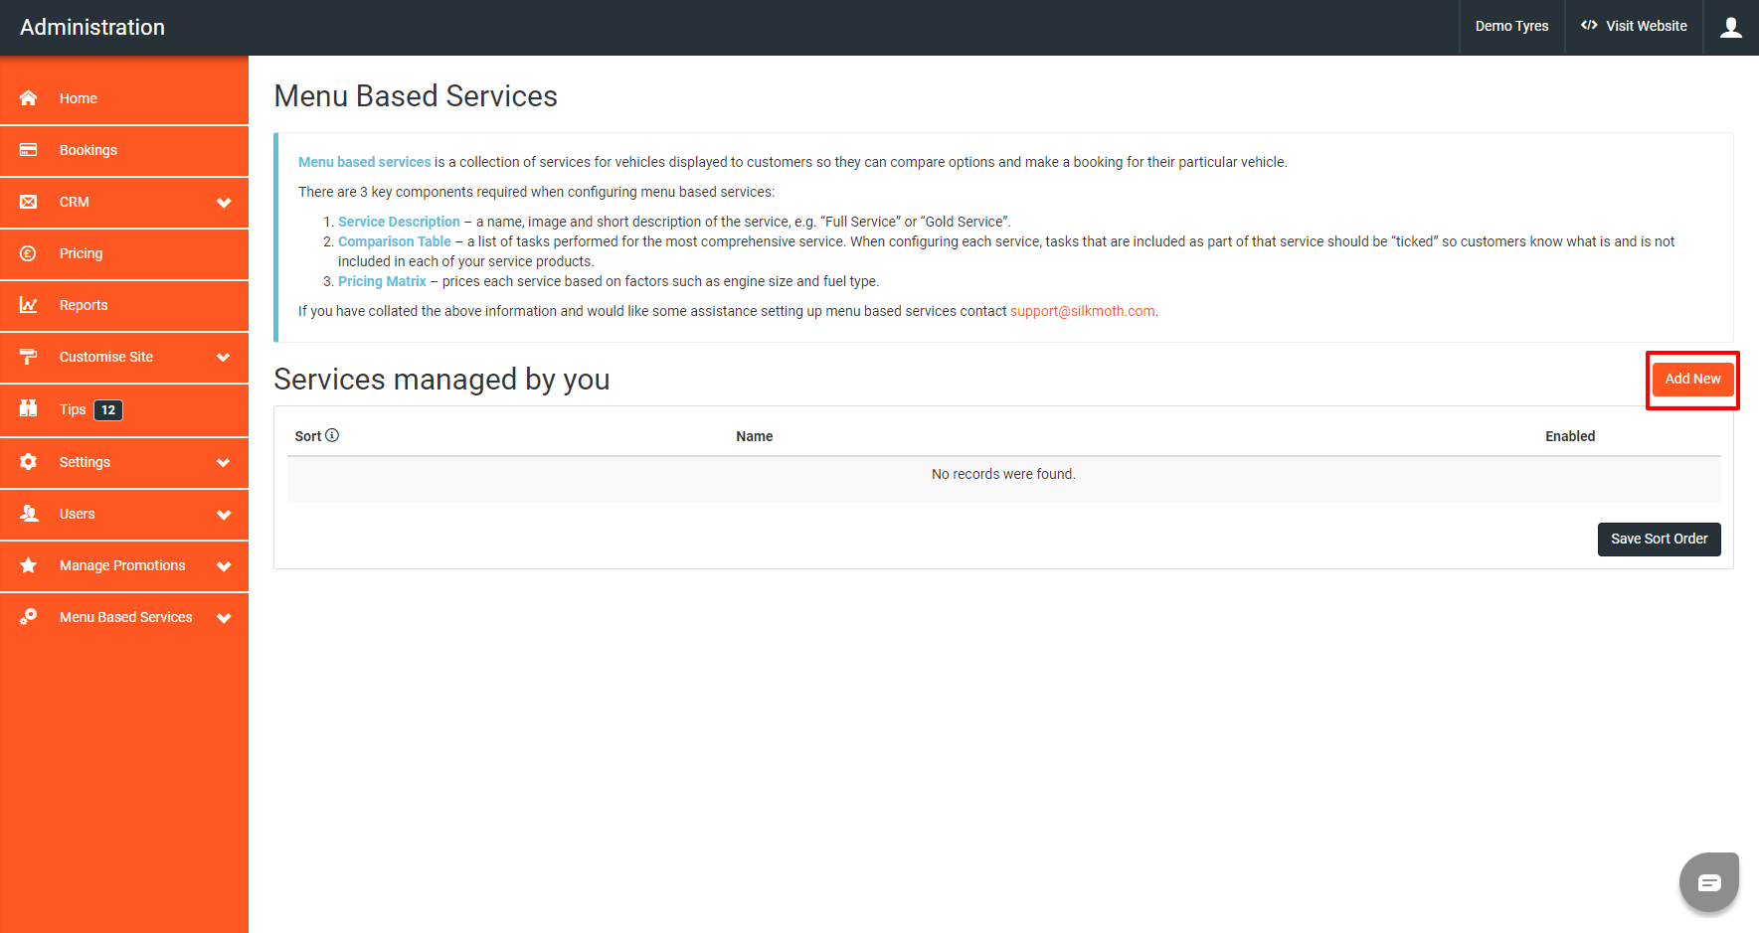Click the Settings gear icon
1759x933 pixels.
tap(28, 462)
